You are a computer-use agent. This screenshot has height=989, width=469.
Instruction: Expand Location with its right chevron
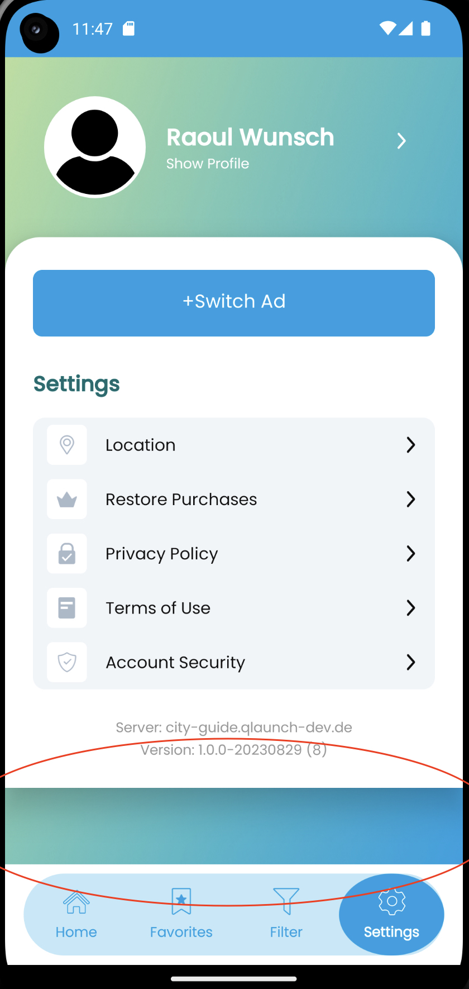tap(411, 445)
